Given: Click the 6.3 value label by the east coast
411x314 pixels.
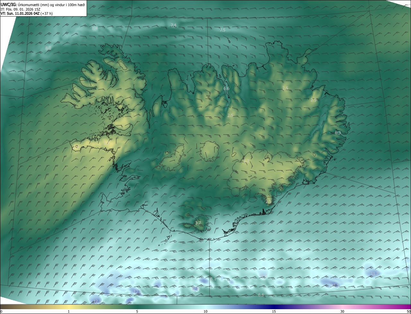Looking at the screenshot, I should [x=338, y=133].
